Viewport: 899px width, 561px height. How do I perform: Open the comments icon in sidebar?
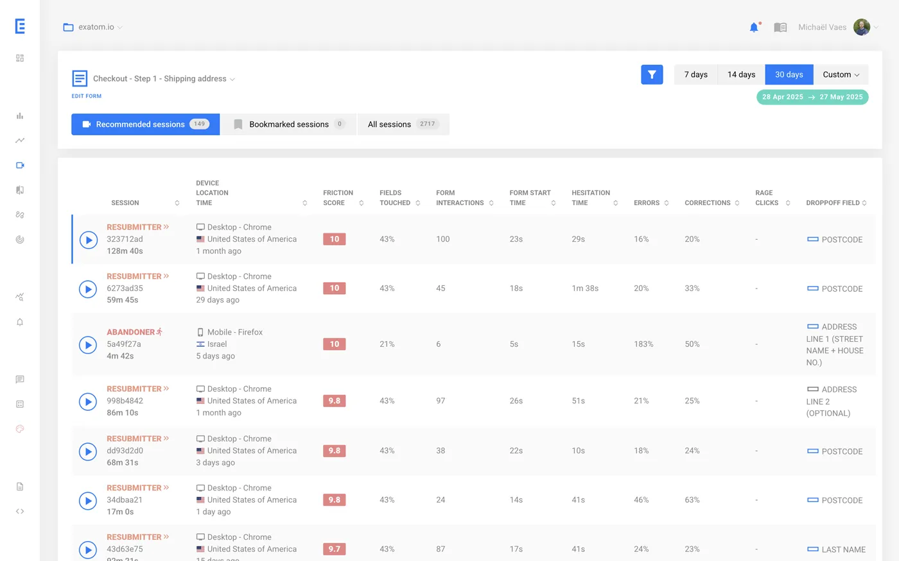(x=20, y=380)
